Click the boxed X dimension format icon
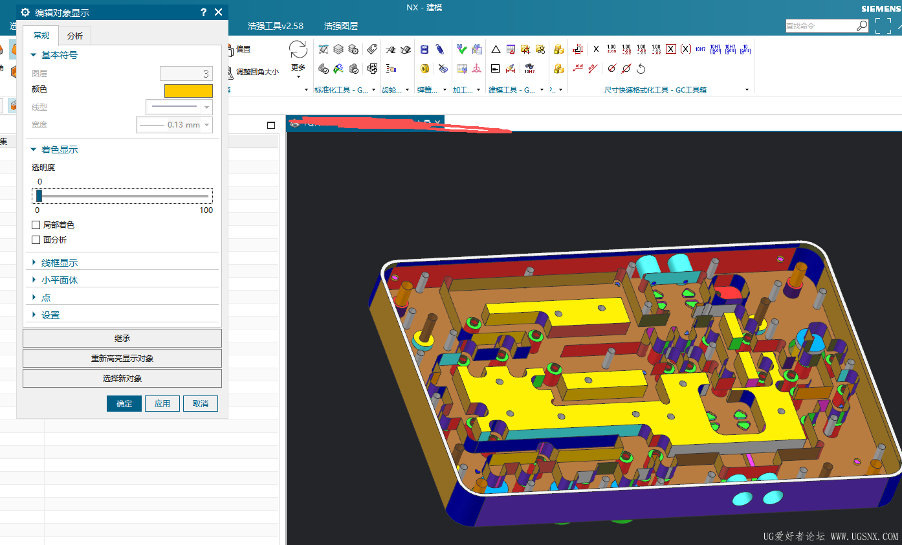This screenshot has width=902, height=545. point(671,49)
